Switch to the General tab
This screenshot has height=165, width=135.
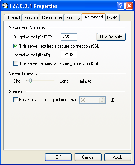13,18
